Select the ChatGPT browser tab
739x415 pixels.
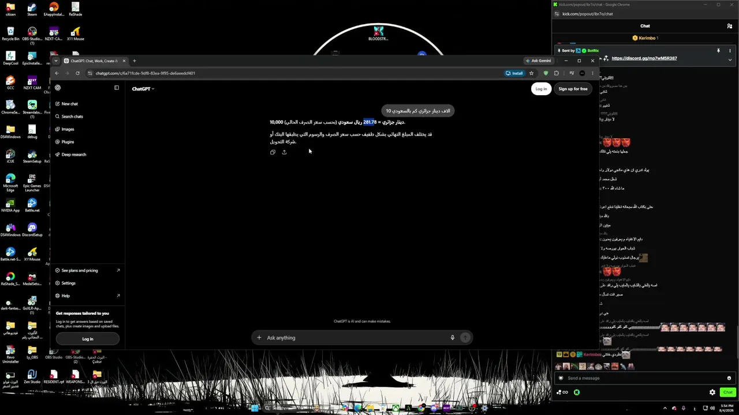pos(95,61)
